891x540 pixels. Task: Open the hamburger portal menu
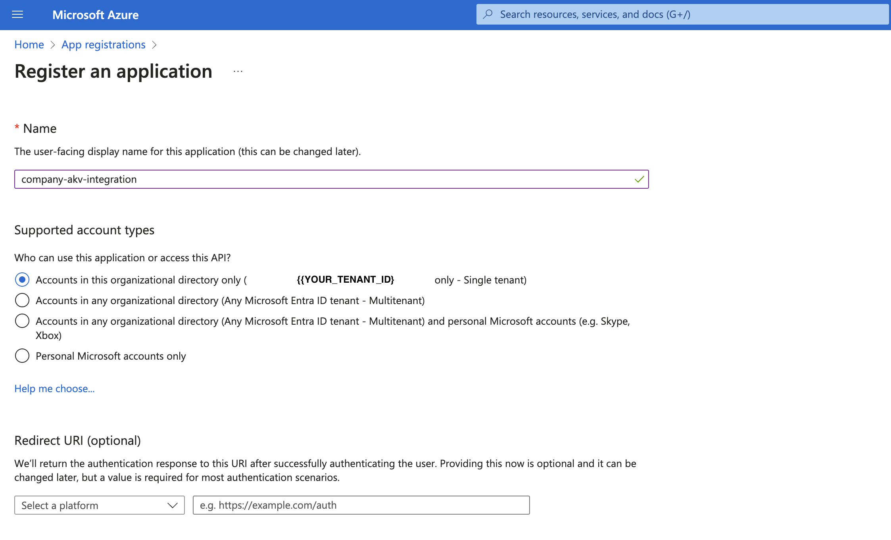17,15
